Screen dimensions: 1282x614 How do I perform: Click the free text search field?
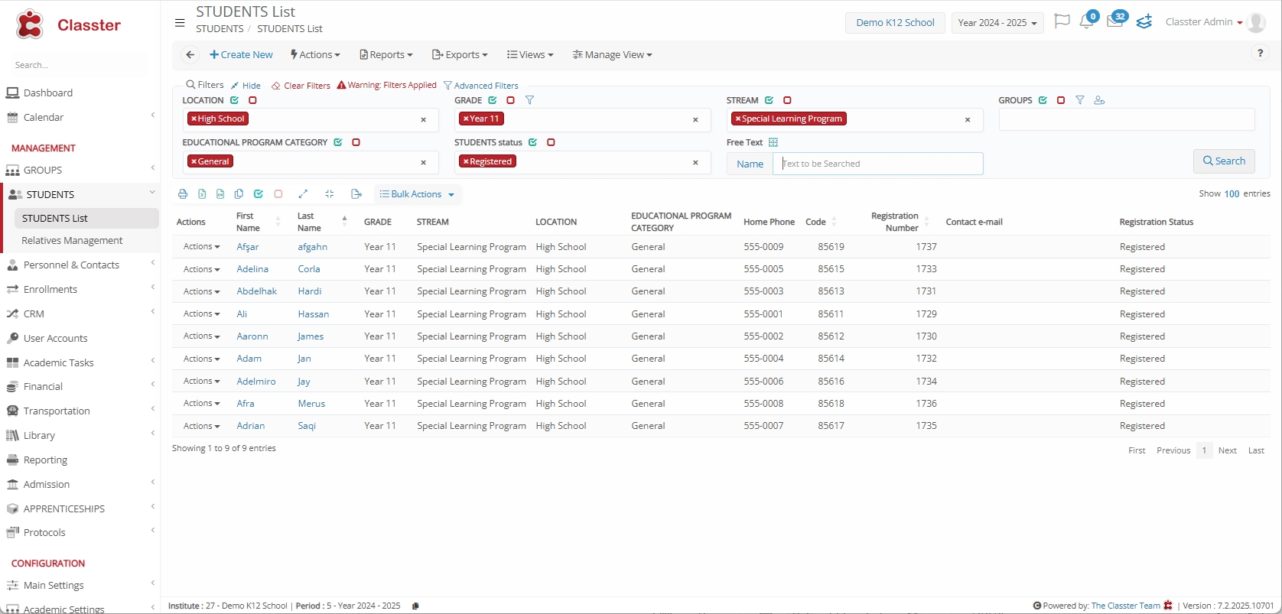coord(877,164)
